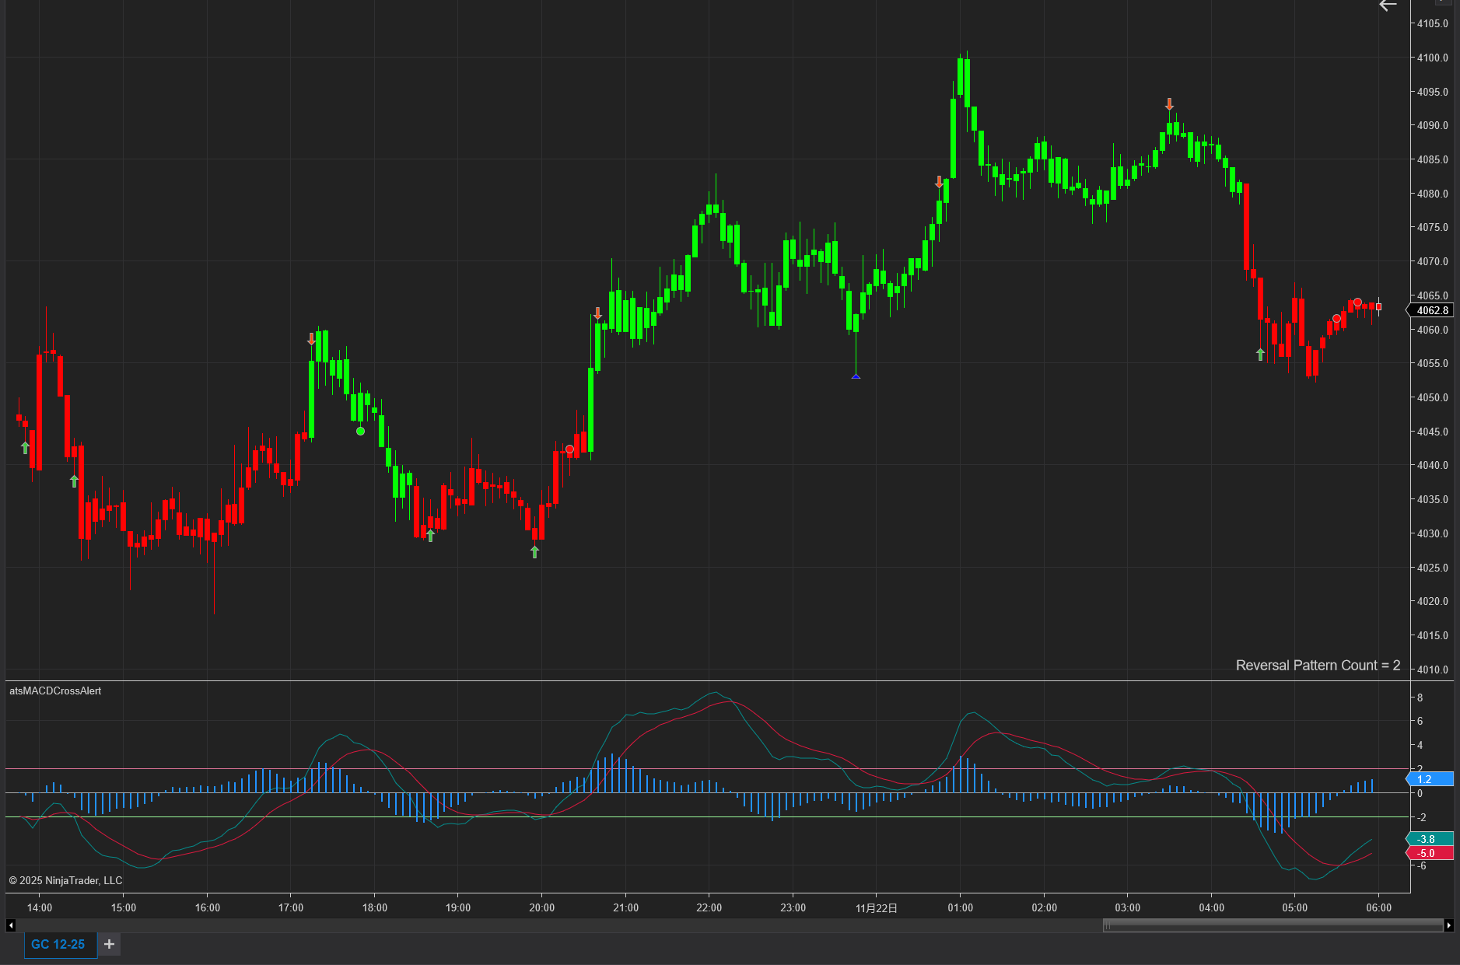Image resolution: width=1460 pixels, height=965 pixels.
Task: Click the back arrow at top right
Action: tap(1388, 6)
